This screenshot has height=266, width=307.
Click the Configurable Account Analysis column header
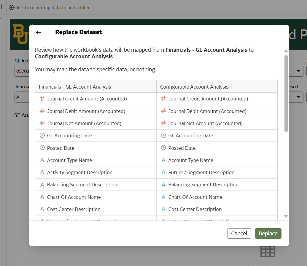click(217, 86)
